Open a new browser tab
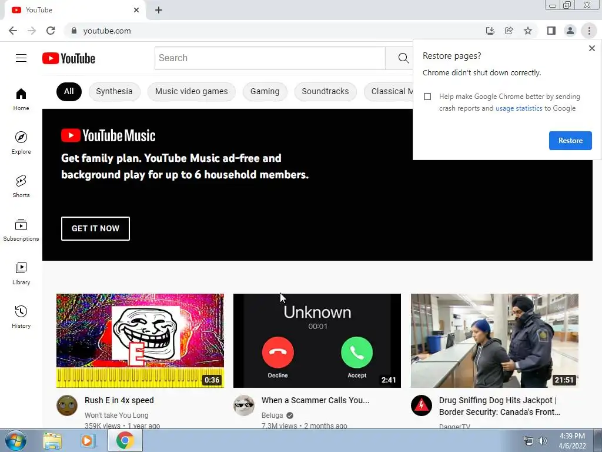The image size is (602, 452). point(159,10)
